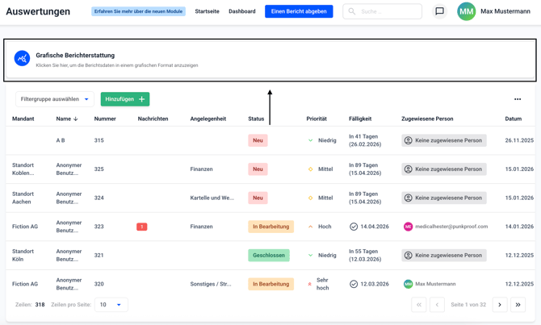Viewport: 541px width, 325px height.
Task: Jump to the last page arrow
Action: [x=518, y=305]
